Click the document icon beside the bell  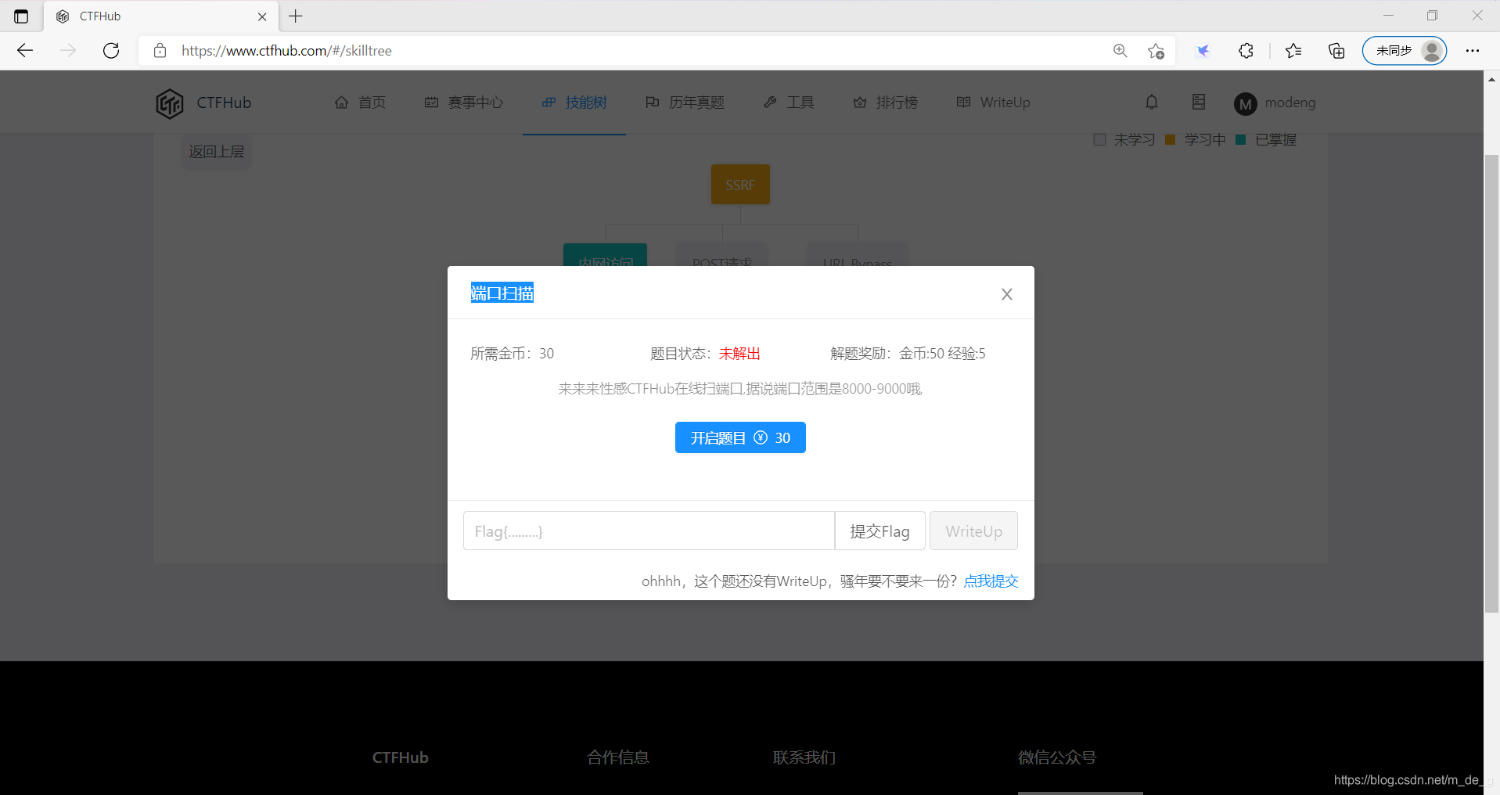coord(1198,102)
